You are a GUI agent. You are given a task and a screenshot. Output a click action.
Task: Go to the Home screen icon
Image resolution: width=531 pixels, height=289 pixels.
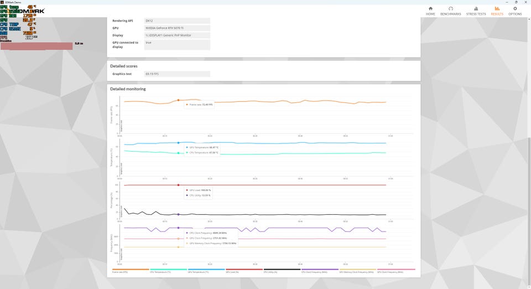pos(430,9)
